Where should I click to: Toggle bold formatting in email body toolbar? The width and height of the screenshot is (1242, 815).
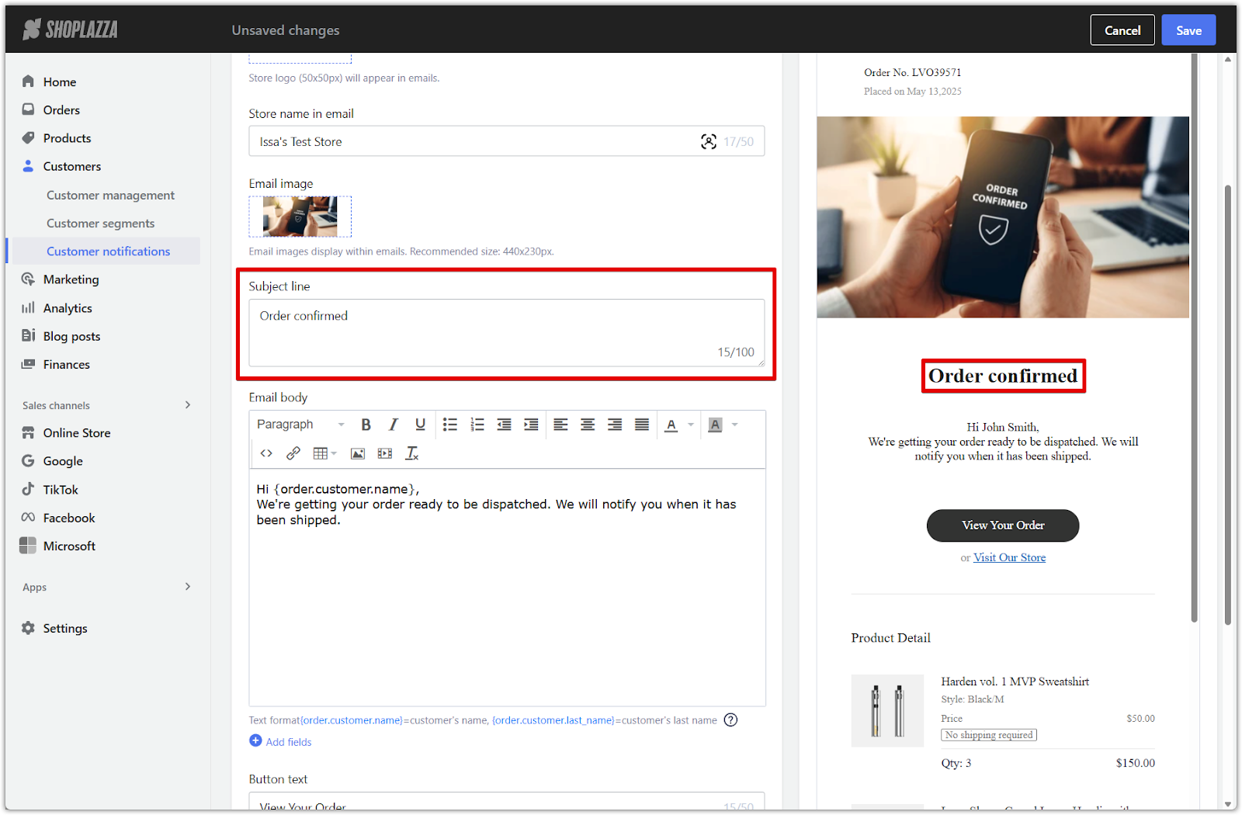coord(366,425)
